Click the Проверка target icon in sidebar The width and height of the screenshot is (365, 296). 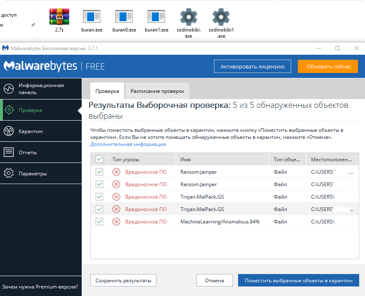[9, 110]
